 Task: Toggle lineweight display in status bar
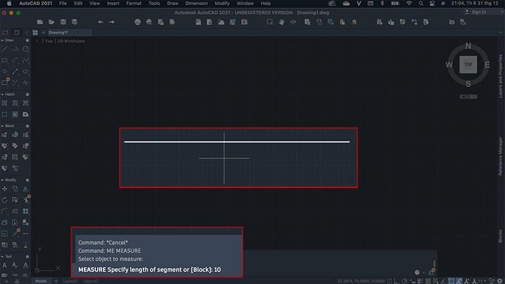[420, 281]
